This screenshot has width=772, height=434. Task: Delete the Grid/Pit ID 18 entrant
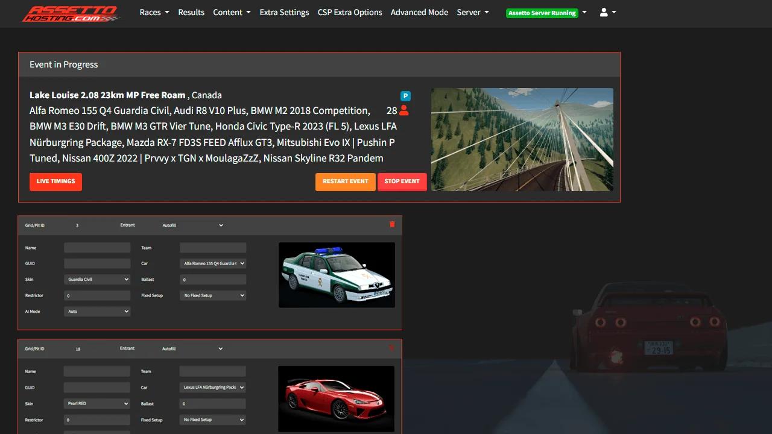coord(392,348)
